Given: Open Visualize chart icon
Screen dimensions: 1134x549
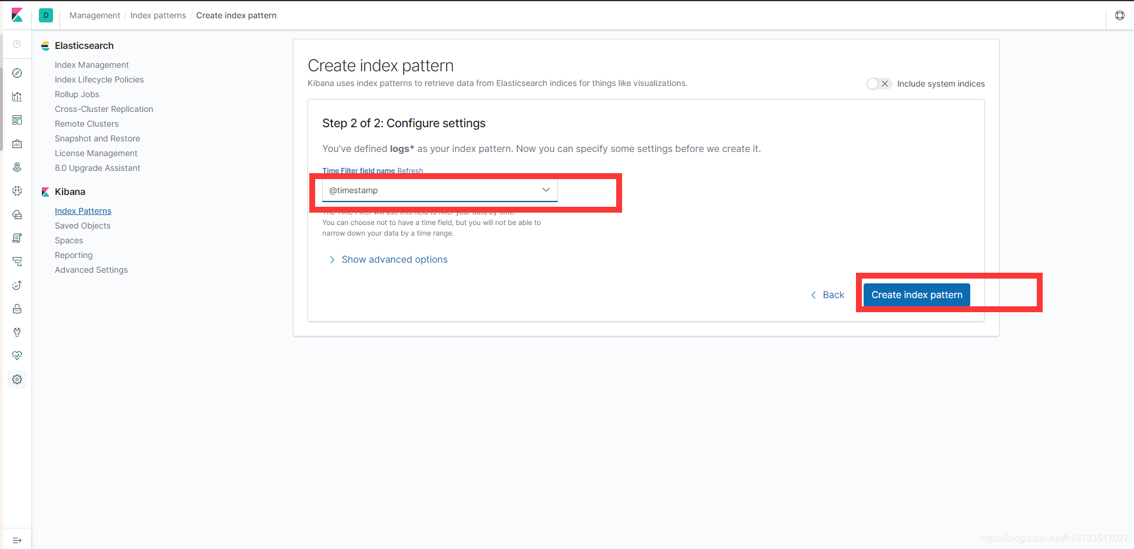Looking at the screenshot, I should click(x=17, y=97).
